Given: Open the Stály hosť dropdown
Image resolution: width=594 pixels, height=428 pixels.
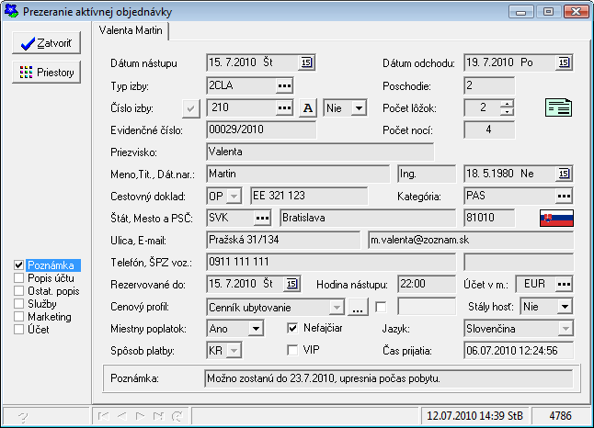Looking at the screenshot, I should point(565,307).
